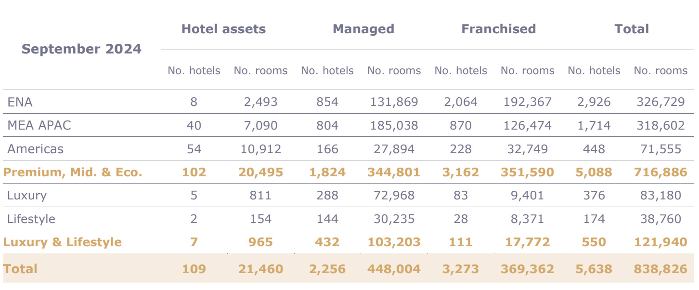Click Lifestyle total rooms value 38,760
Screen dimensions: 699x290
pyautogui.click(x=660, y=219)
